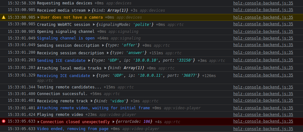Image resolution: width=303 pixels, height=132 pixels.
Task: Expand the errorCode 106 object
Action: 114,122
